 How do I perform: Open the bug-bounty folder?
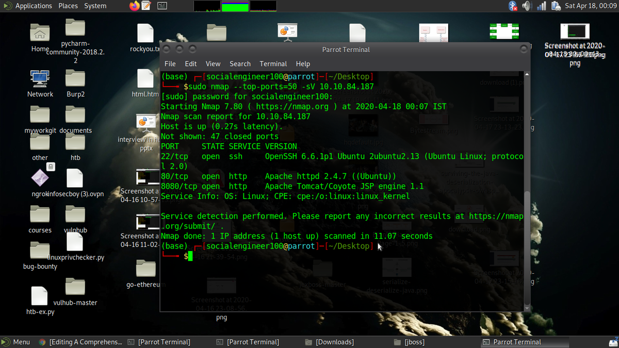coord(40,256)
